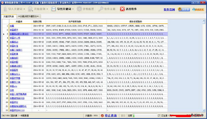Expand the 导入关键词 dropdown arrow
The height and width of the screenshot is (119, 207).
point(24,9)
